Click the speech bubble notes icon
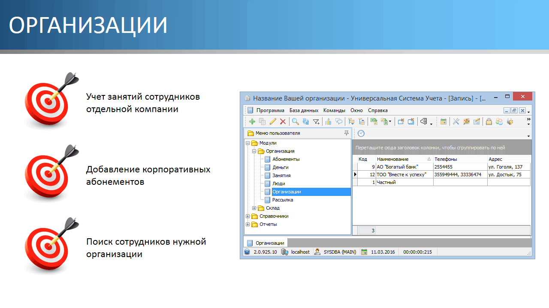The image size is (549, 308). [x=339, y=121]
